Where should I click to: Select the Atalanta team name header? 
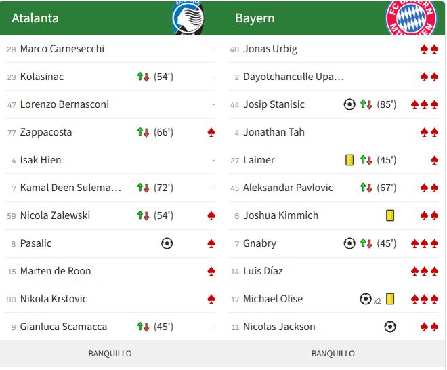point(35,18)
